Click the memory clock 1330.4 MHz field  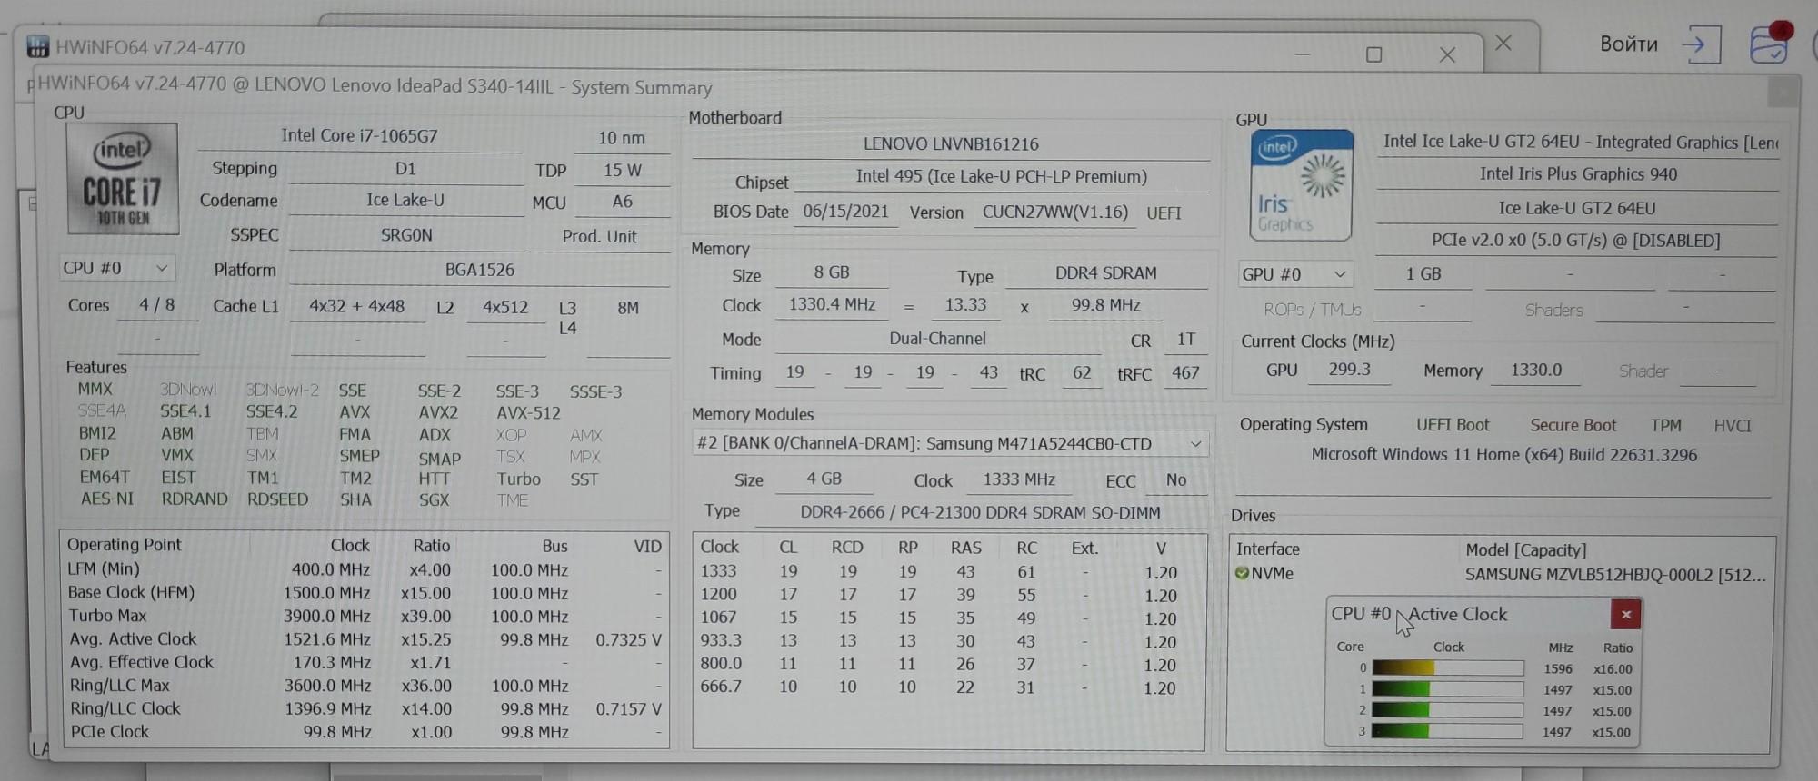click(832, 304)
